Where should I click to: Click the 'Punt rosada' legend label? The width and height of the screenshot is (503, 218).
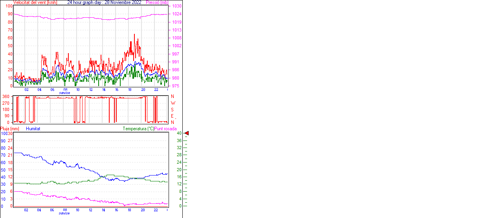pos(165,129)
